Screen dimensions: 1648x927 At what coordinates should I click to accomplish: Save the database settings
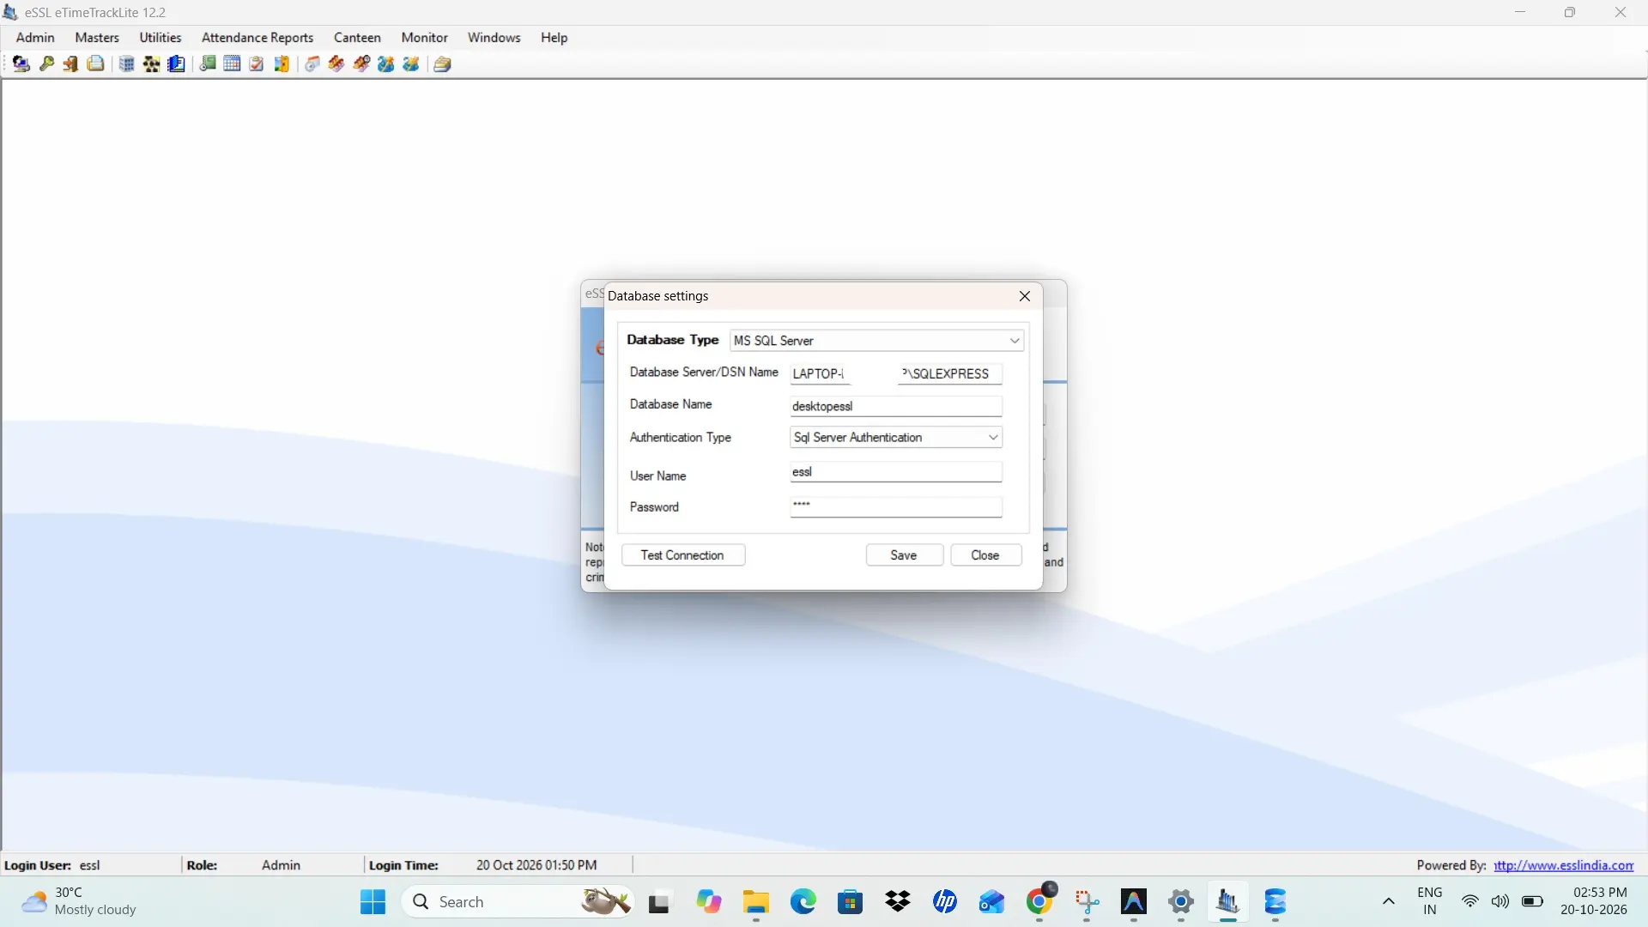[904, 555]
